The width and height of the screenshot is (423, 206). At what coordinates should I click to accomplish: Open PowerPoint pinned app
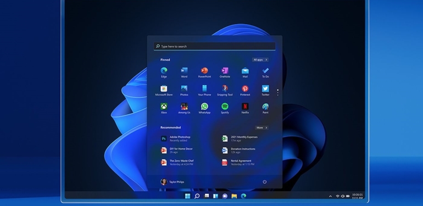point(204,73)
